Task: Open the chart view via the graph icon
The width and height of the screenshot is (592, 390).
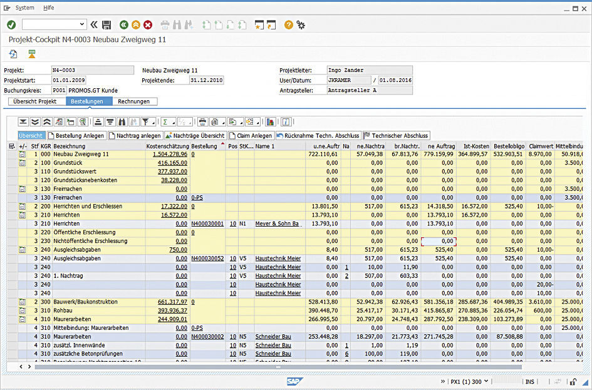Action: (x=271, y=121)
